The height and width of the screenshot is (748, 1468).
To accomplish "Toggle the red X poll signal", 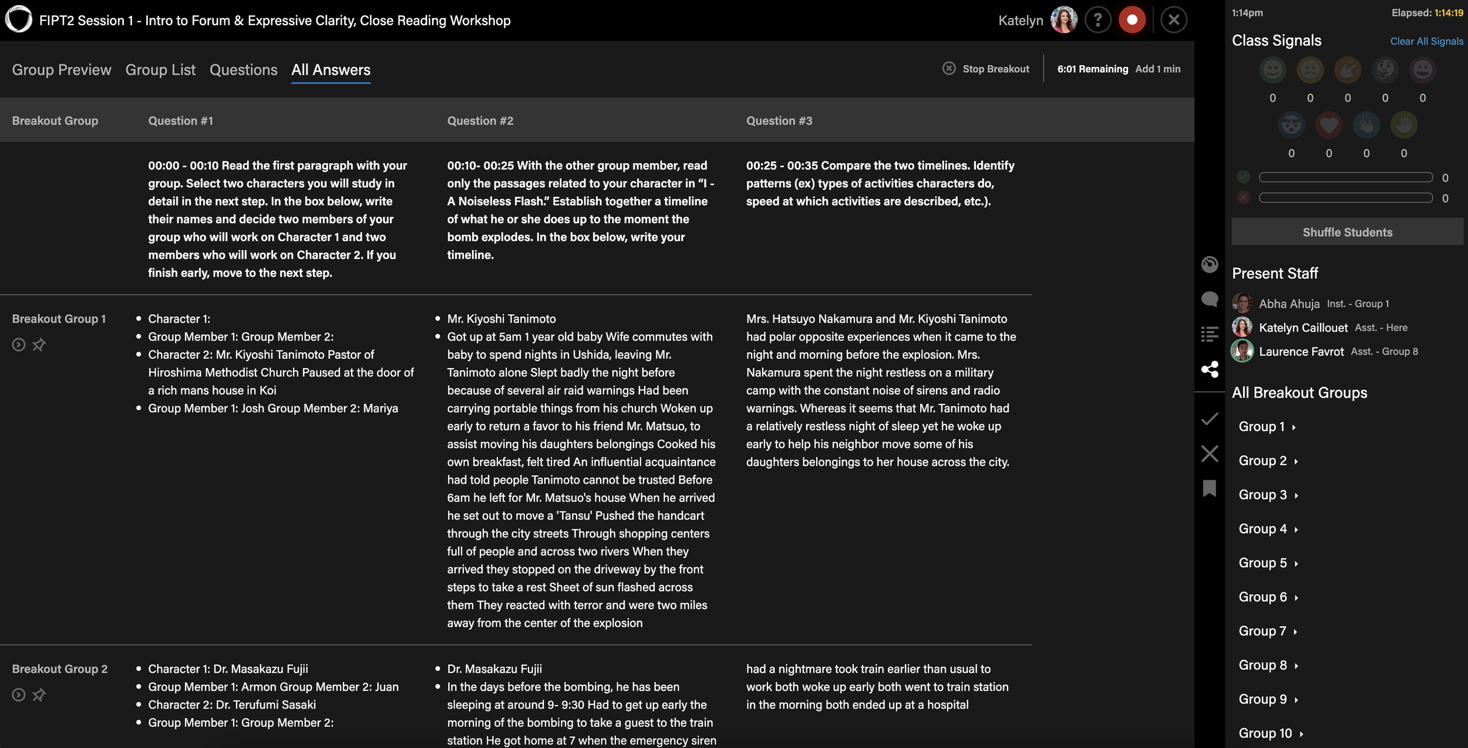I will coord(1243,198).
